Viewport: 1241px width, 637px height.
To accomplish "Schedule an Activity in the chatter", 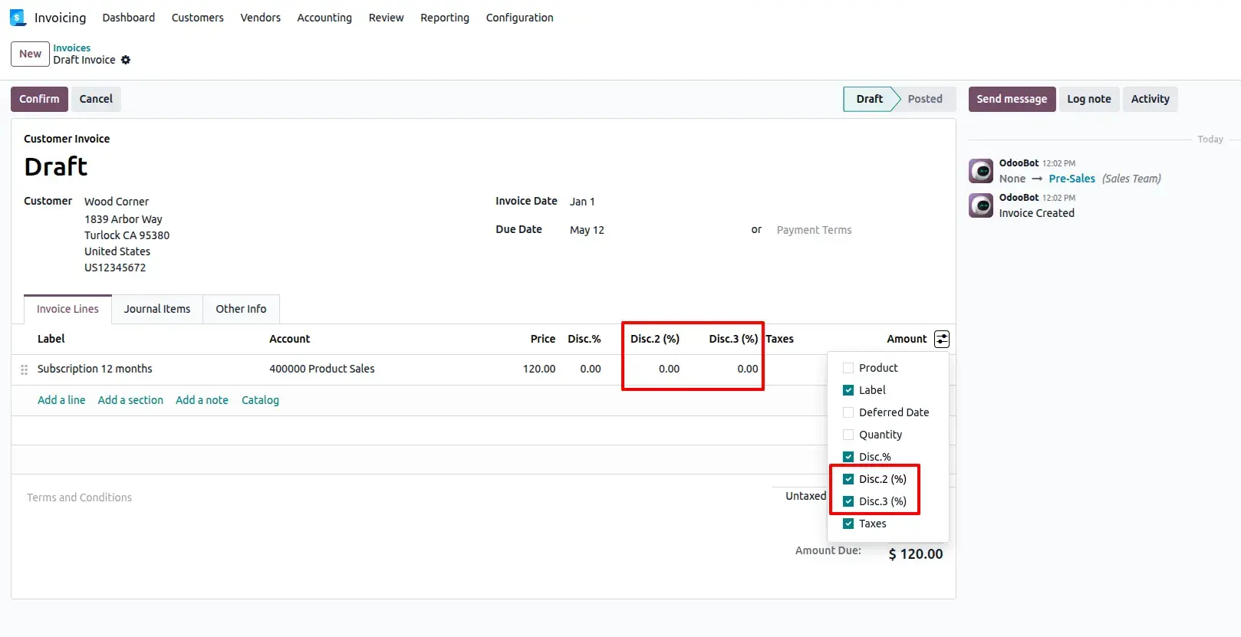I will (1150, 99).
